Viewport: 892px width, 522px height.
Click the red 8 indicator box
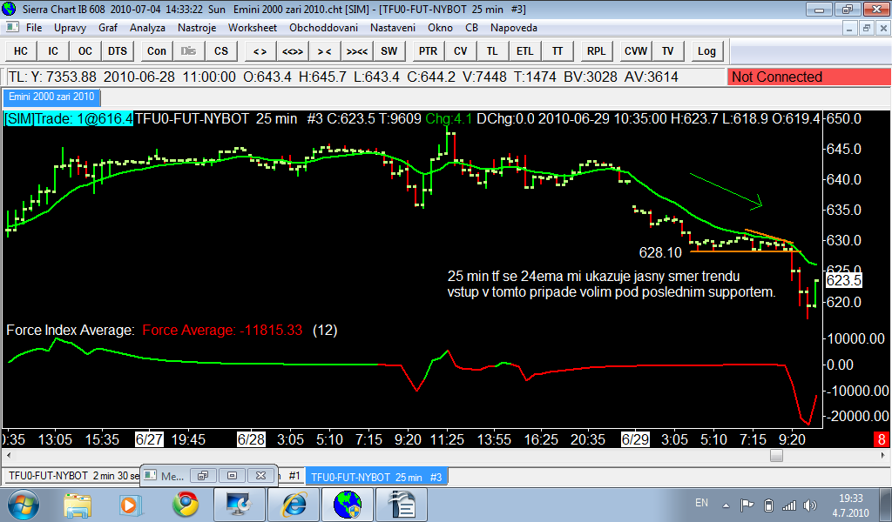point(882,439)
